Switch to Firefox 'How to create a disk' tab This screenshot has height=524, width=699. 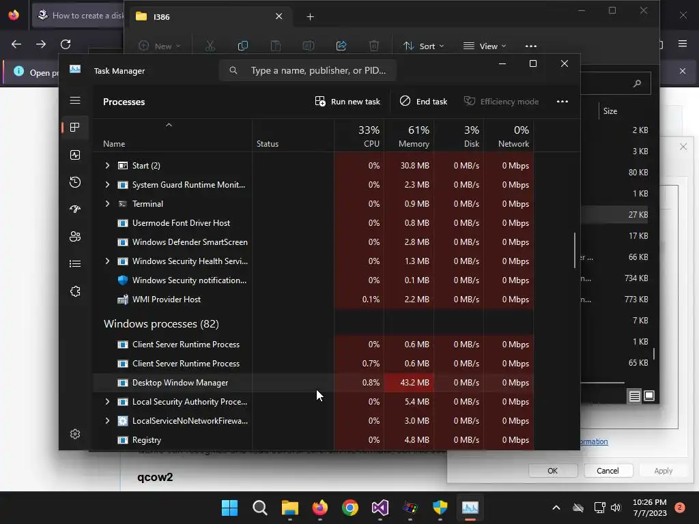pyautogui.click(x=79, y=16)
